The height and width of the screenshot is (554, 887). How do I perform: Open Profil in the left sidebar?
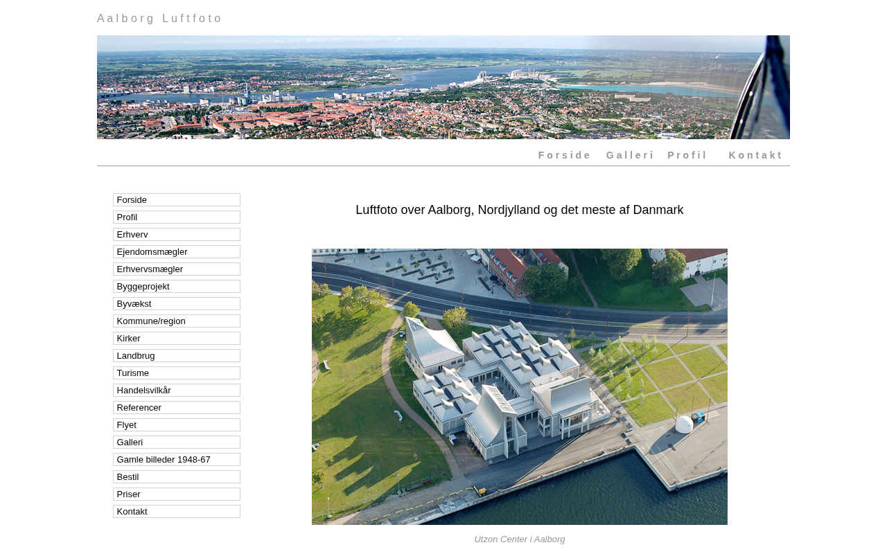tap(177, 217)
